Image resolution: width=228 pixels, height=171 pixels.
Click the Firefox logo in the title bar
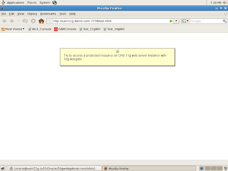tap(2, 8)
